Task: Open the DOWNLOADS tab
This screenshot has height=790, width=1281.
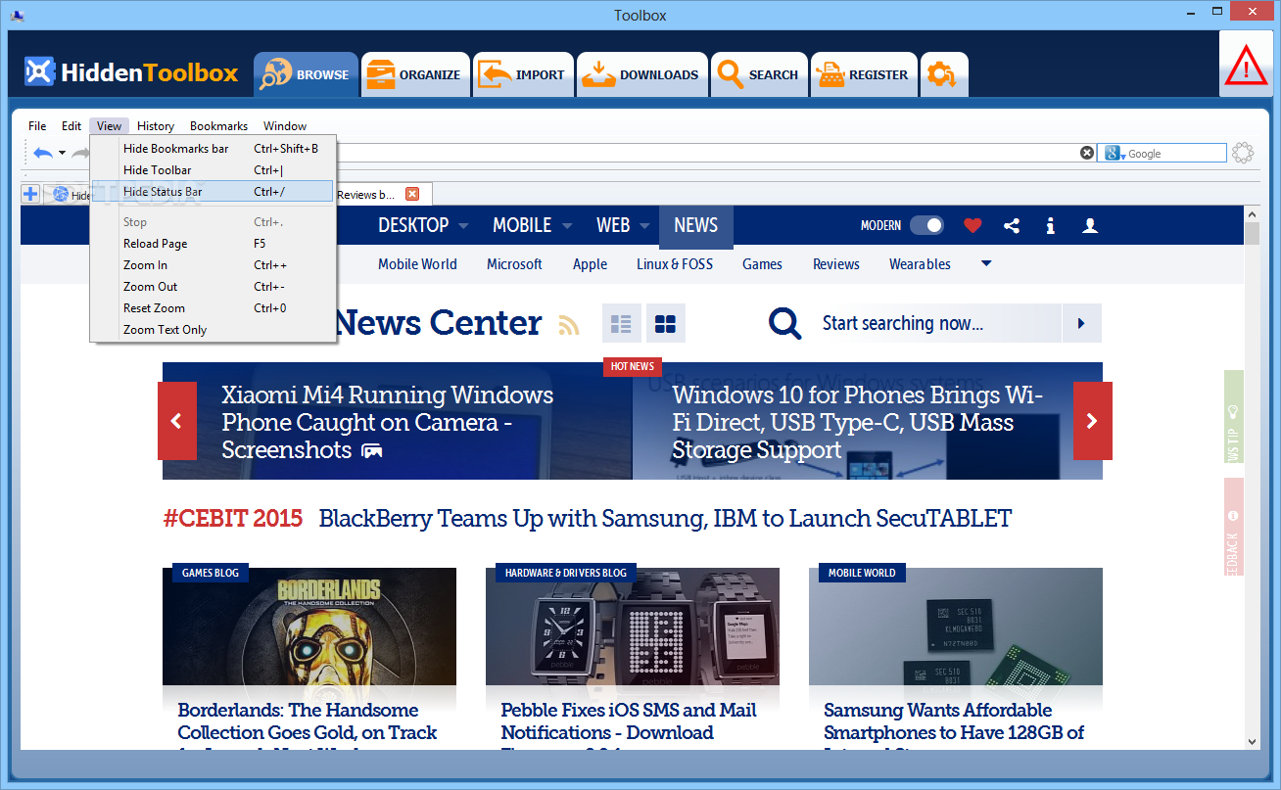Action: coord(641,74)
